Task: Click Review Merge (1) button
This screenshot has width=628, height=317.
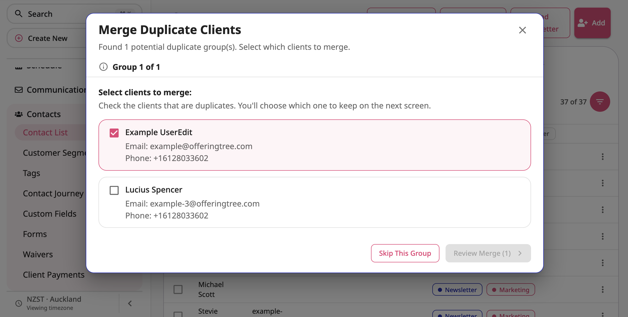Action: pyautogui.click(x=488, y=253)
